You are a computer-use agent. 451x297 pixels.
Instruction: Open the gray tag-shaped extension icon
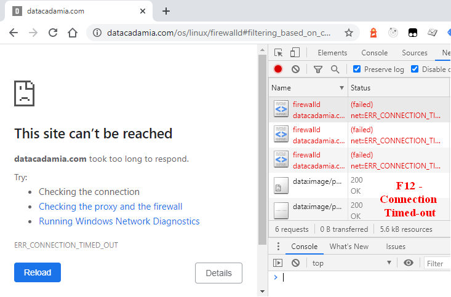(x=433, y=33)
